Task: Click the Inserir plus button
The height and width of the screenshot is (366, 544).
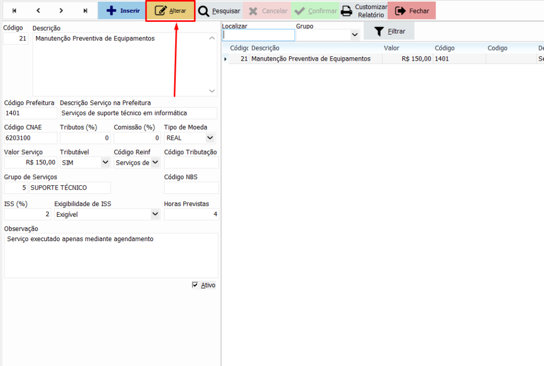Action: click(x=122, y=11)
